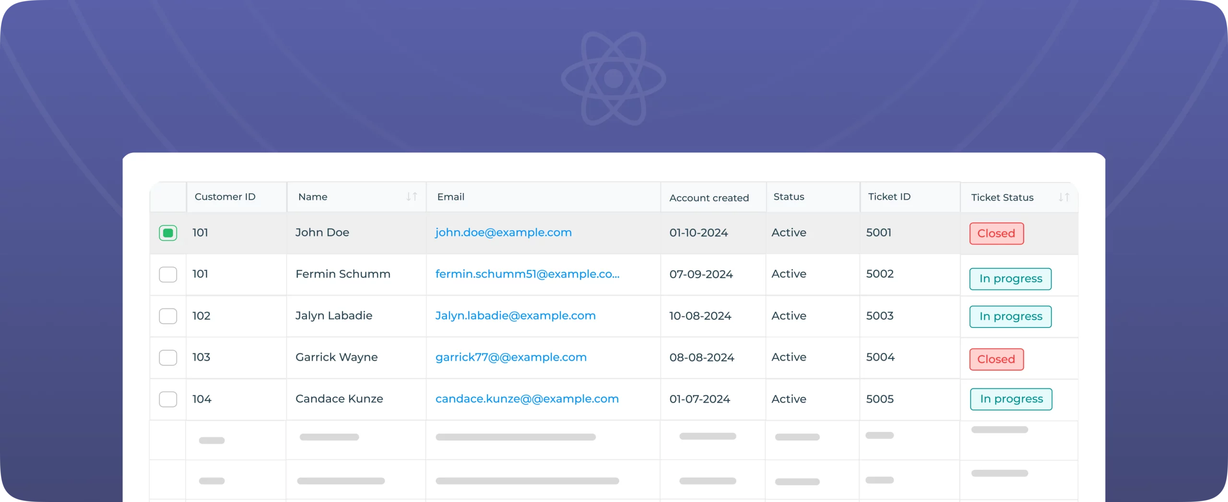This screenshot has width=1228, height=502.
Task: Open candace.kunze email address link
Action: coord(527,399)
